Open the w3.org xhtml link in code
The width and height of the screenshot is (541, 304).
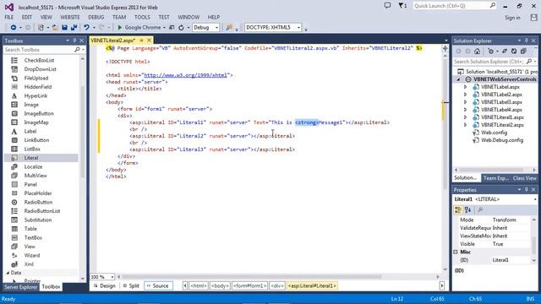(x=185, y=75)
